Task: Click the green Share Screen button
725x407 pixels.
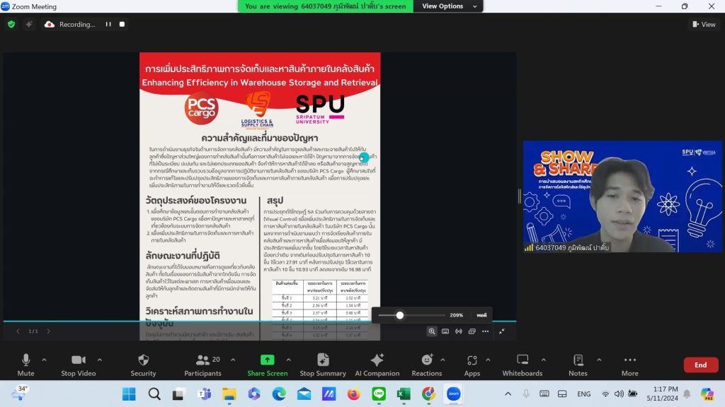Action: pos(267,365)
